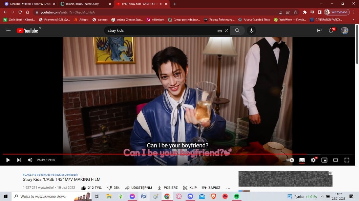Switch to theater mode

pyautogui.click(x=336, y=160)
